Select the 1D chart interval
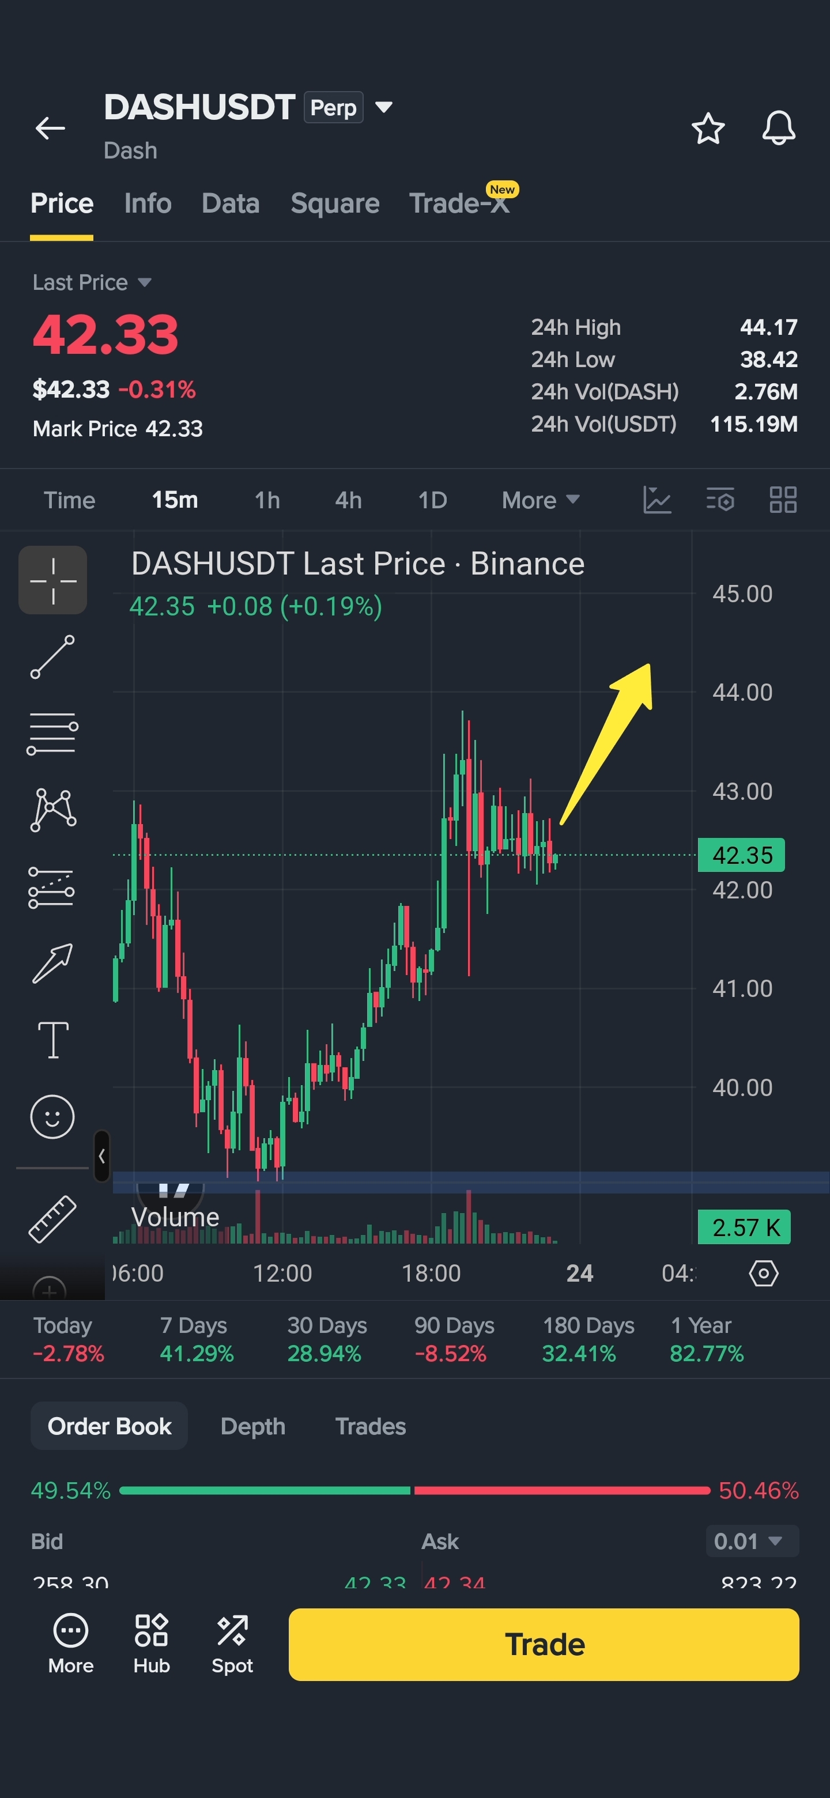The width and height of the screenshot is (830, 1798). pos(432,500)
